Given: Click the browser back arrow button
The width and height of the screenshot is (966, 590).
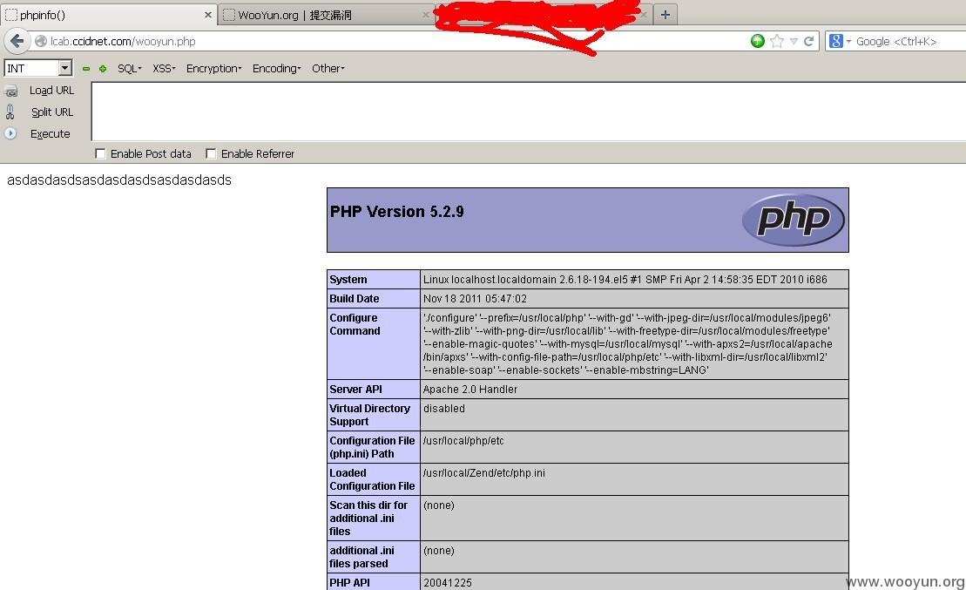Looking at the screenshot, I should coord(17,41).
